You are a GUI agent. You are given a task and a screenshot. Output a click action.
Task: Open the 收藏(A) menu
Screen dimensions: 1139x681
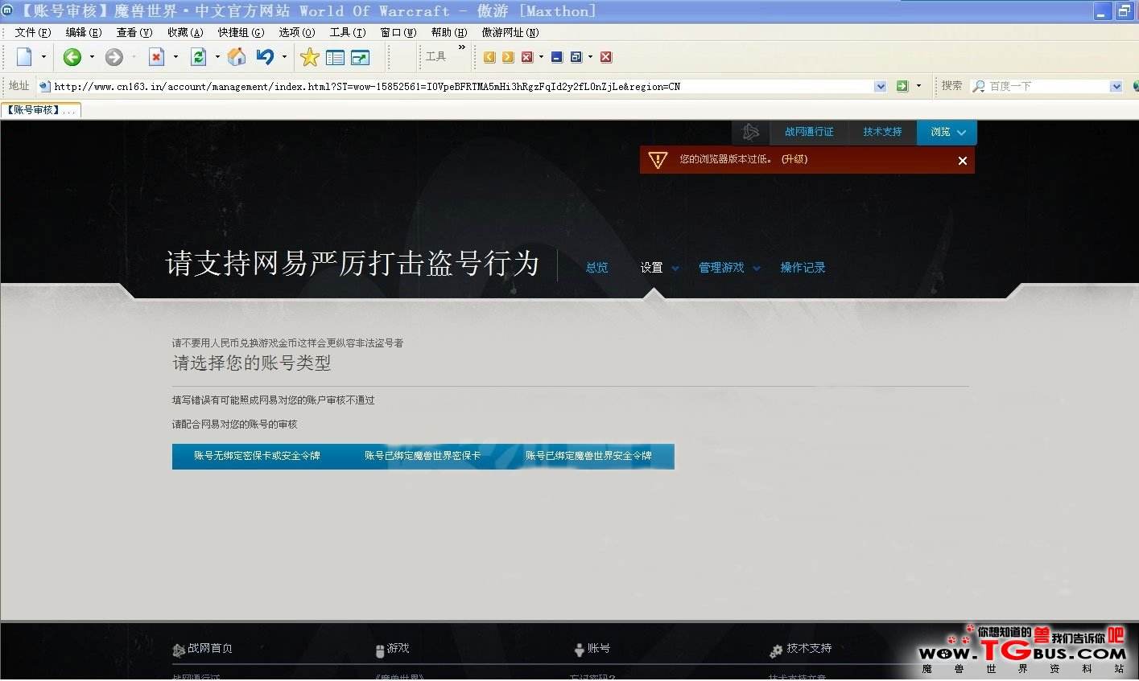[x=185, y=33]
